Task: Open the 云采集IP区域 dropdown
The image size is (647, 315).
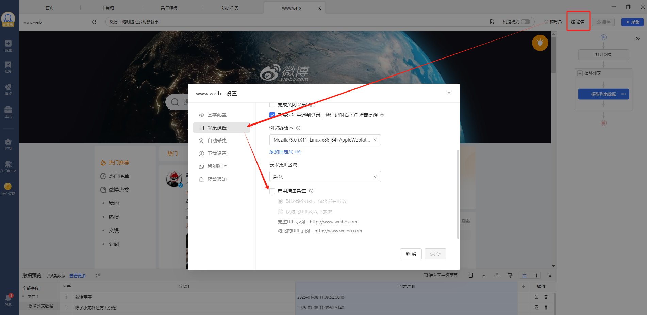Action: (x=325, y=177)
